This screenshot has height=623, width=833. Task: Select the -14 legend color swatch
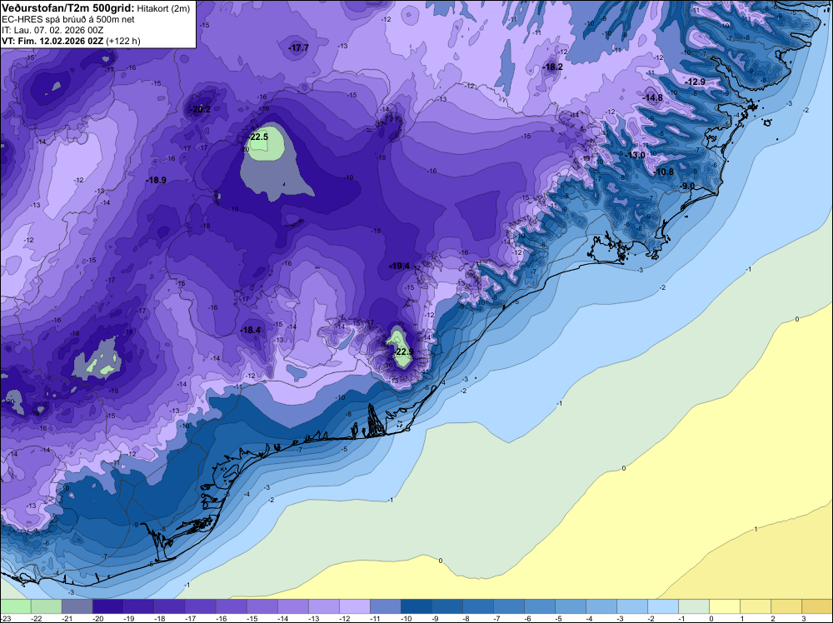[x=292, y=606]
